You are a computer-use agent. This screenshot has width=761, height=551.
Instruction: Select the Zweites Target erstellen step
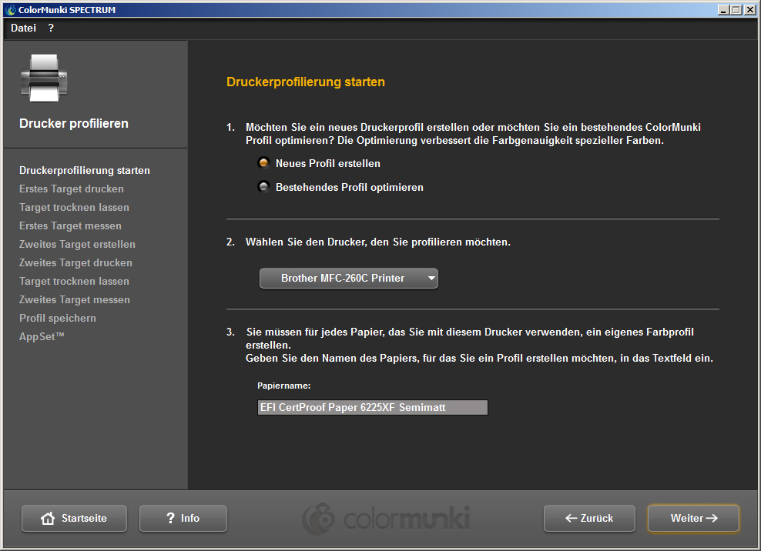pyautogui.click(x=77, y=244)
